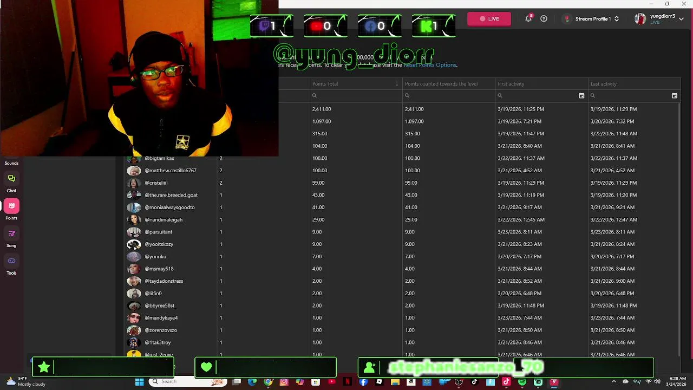Open the First activity calendar picker
The height and width of the screenshot is (390, 693).
581,96
